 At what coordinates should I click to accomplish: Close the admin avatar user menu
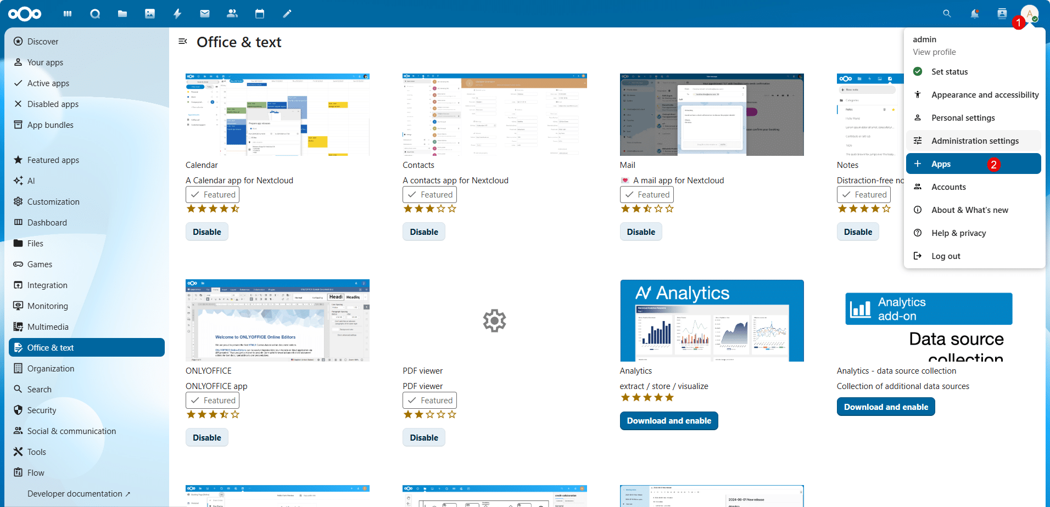pyautogui.click(x=1029, y=14)
